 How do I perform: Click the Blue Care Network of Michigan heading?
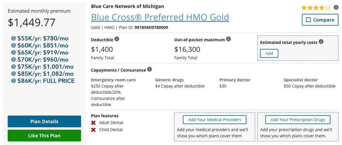pos(127,6)
